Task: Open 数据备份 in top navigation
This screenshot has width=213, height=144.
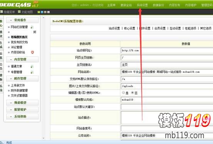Action: click(158, 5)
